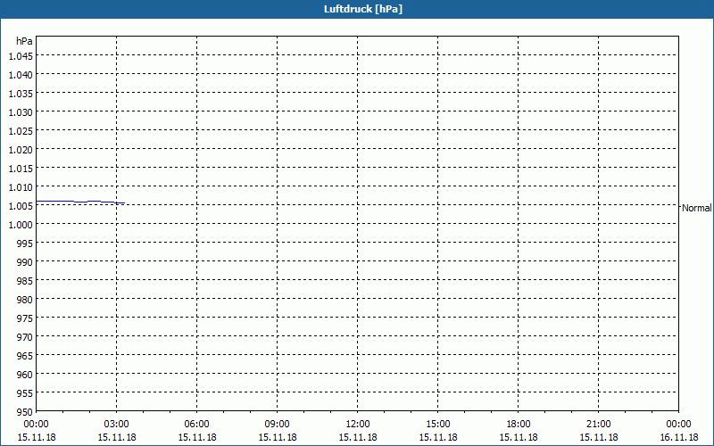Click the Normal pressure label on the right
Viewport: 714px width, 446px height.
click(697, 208)
